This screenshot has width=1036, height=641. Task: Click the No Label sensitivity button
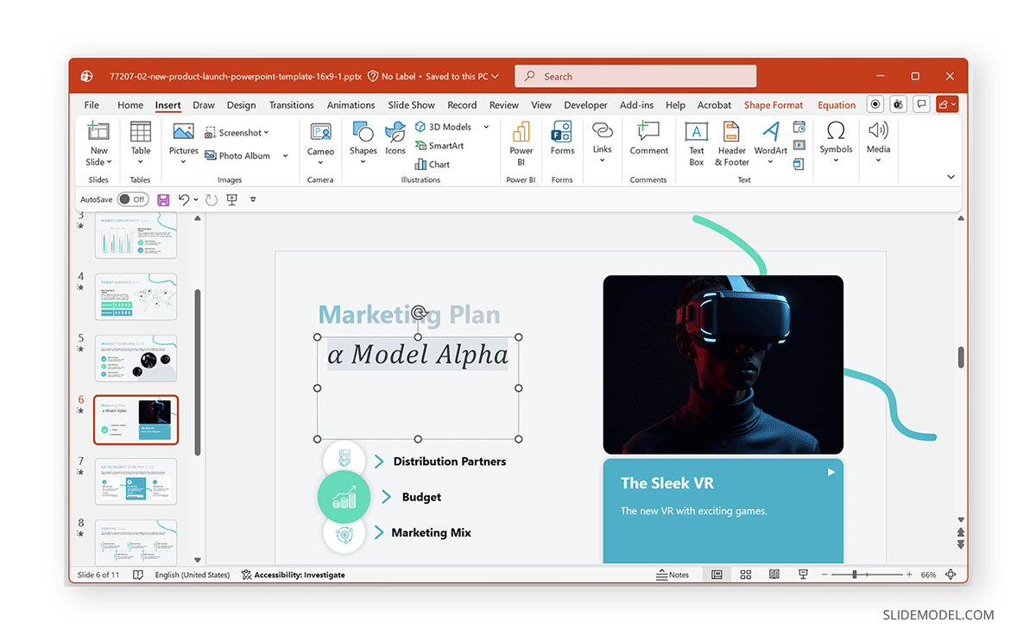(x=392, y=76)
